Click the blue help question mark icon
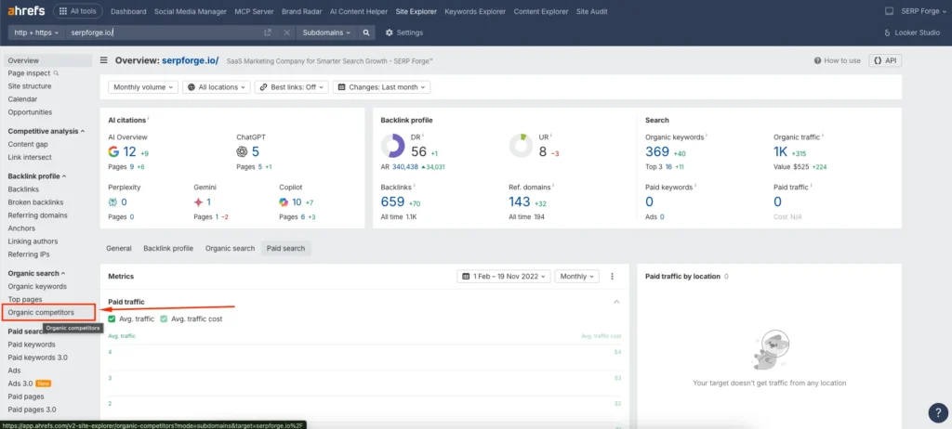The width and height of the screenshot is (952, 429). 937,412
